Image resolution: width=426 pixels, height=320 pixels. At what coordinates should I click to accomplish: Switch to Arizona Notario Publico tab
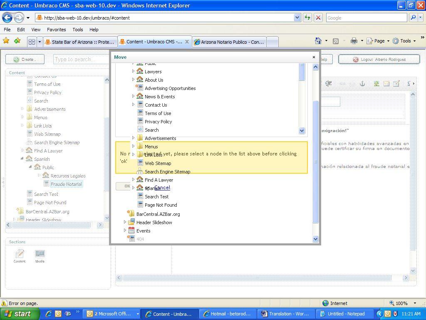(x=229, y=42)
